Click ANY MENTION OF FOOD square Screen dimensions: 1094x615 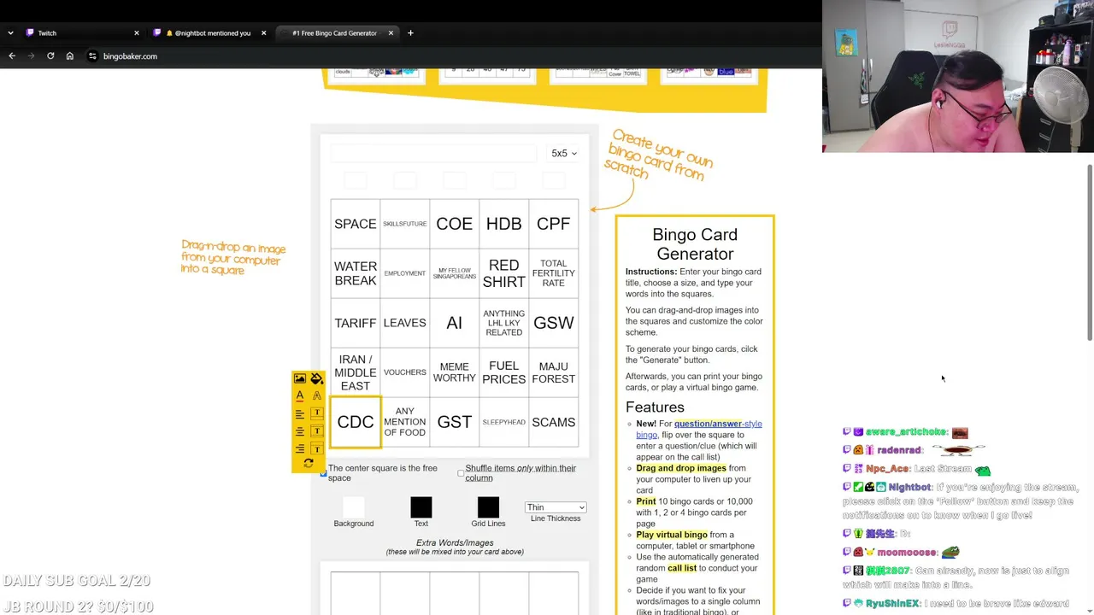coord(405,422)
